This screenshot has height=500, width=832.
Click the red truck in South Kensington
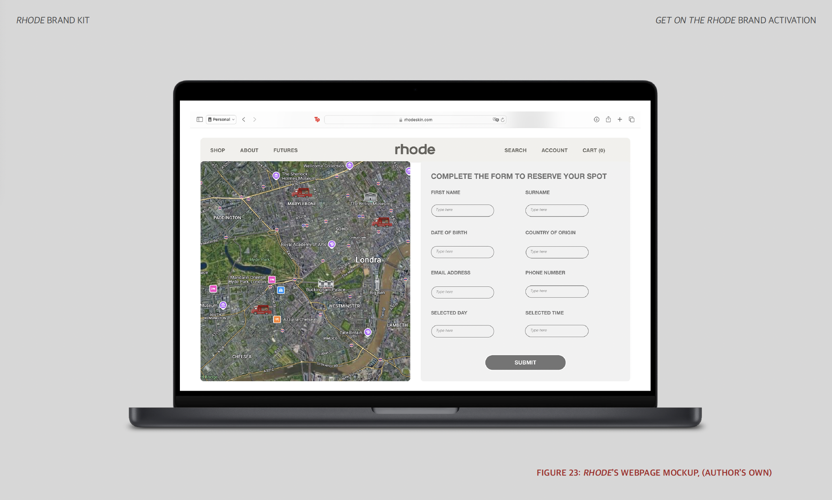[261, 310]
